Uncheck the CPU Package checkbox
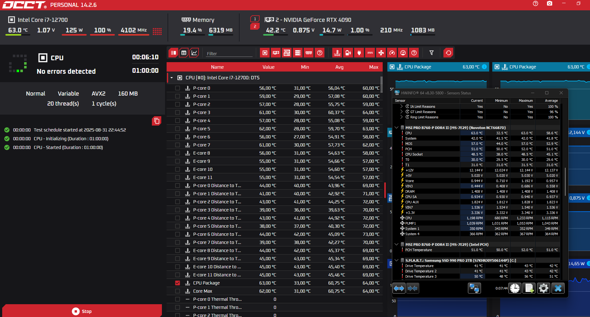This screenshot has width=590, height=317. pyautogui.click(x=178, y=283)
